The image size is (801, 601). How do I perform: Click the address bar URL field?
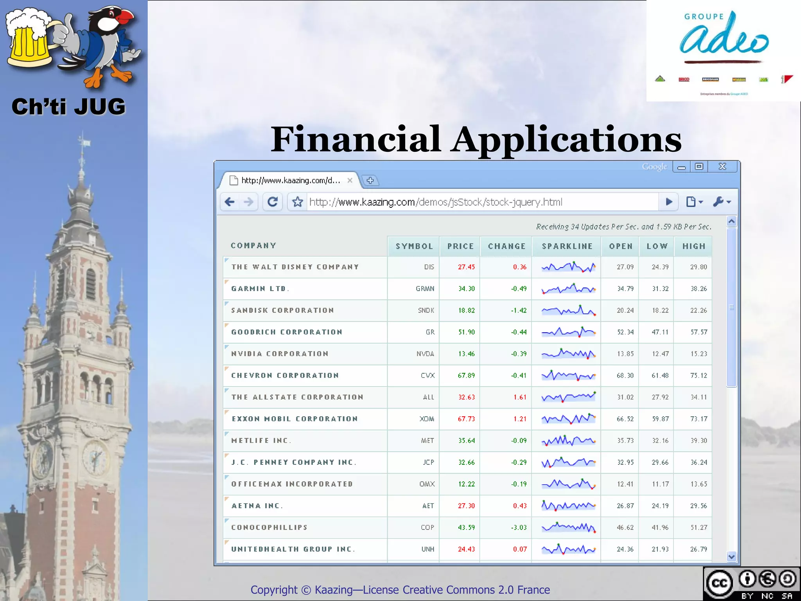[x=483, y=202]
